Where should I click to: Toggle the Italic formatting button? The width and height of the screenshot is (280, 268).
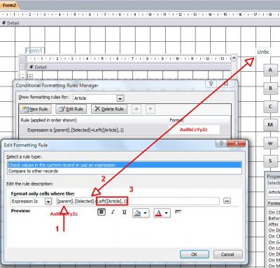coord(113,212)
